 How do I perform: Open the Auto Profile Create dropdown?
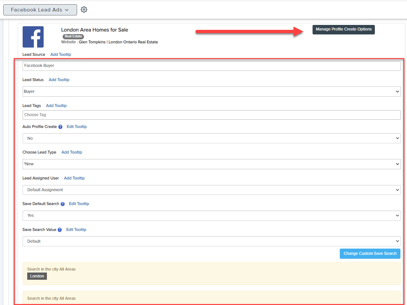[212, 138]
